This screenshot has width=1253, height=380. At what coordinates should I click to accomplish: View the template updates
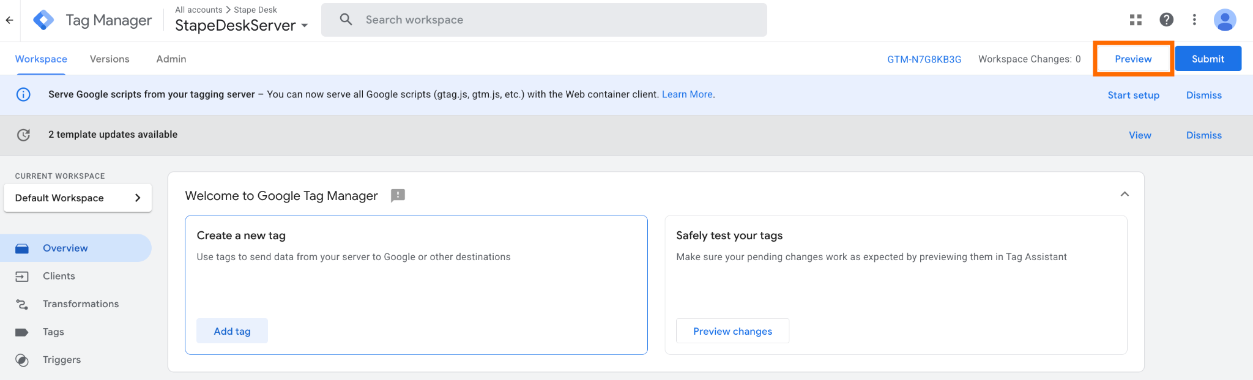pos(1140,135)
